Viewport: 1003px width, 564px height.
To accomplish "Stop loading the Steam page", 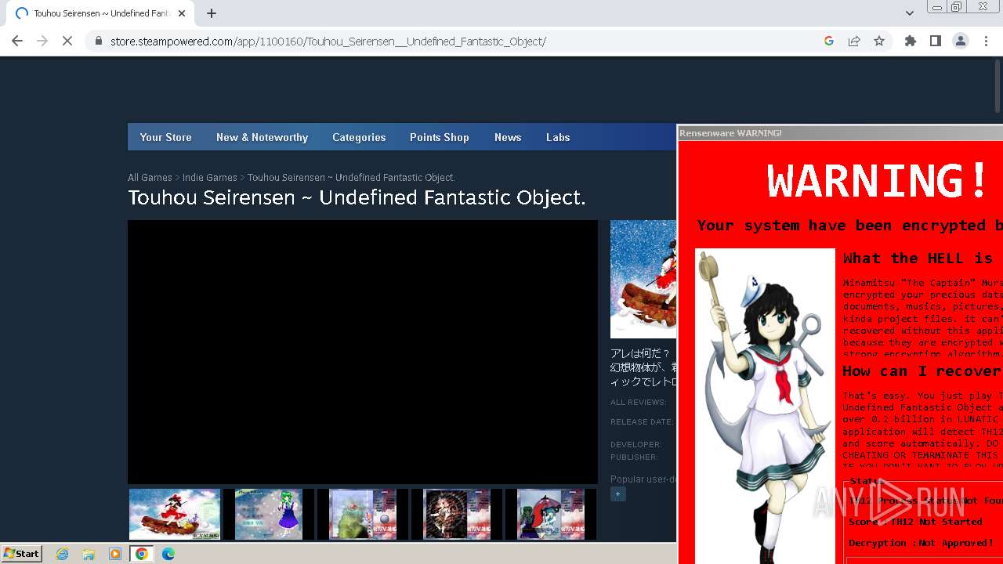I will click(x=67, y=41).
